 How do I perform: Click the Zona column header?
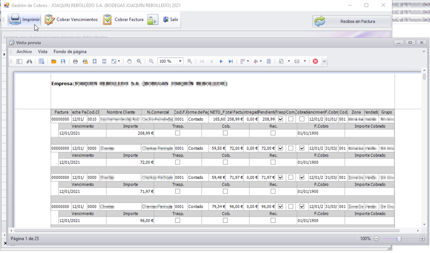click(x=356, y=112)
